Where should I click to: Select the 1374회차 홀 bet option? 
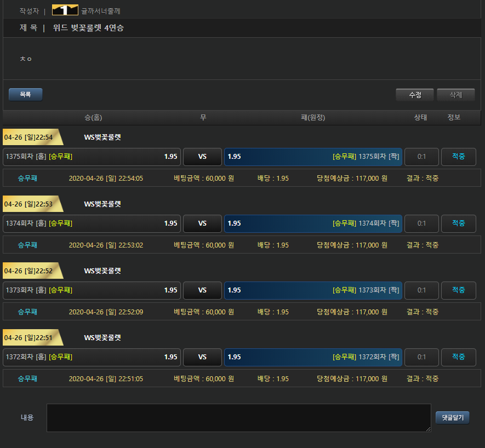click(92, 223)
